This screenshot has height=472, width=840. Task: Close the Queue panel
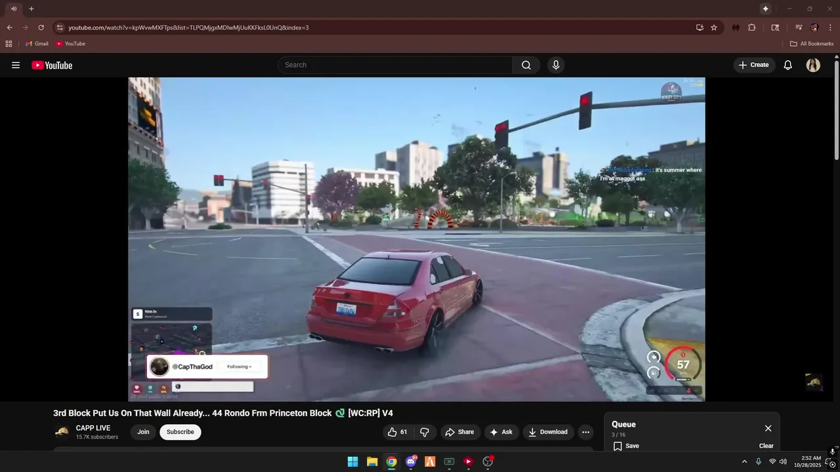768,428
